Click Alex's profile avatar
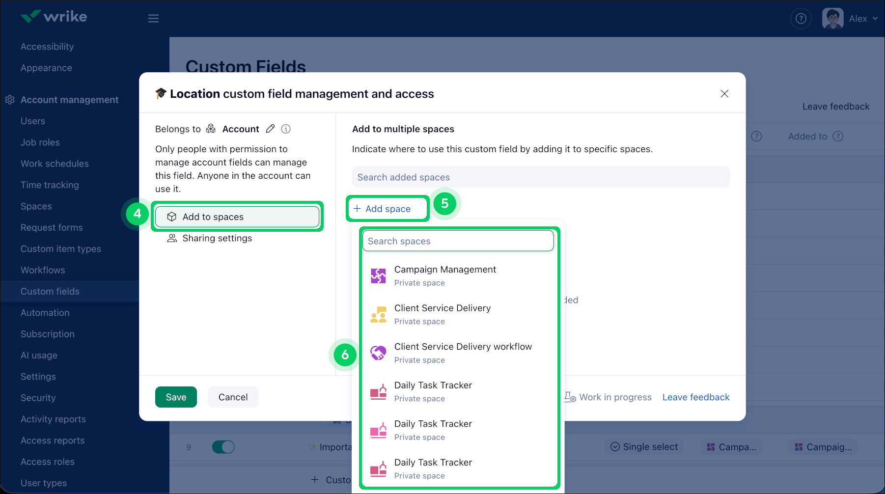 [832, 19]
